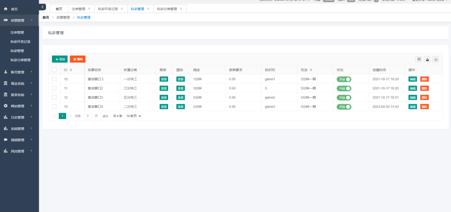Close the 注单管理 tab with its X
Screen dimensions: 451x212
pyautogui.click(x=89, y=9)
